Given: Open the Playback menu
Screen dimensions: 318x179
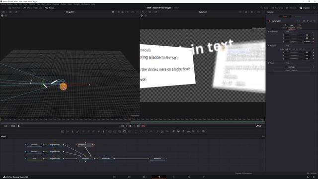Looking at the screenshot, I should [56, 4].
